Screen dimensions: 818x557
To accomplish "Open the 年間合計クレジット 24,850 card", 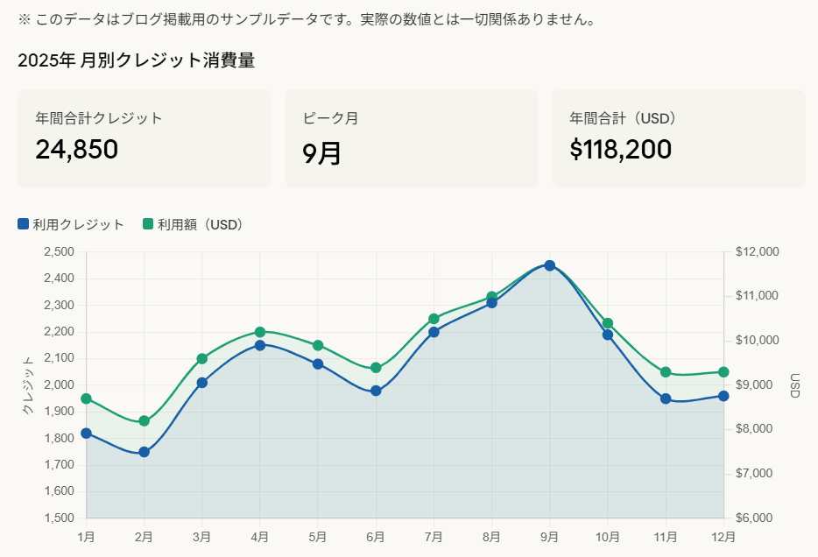I will click(145, 138).
